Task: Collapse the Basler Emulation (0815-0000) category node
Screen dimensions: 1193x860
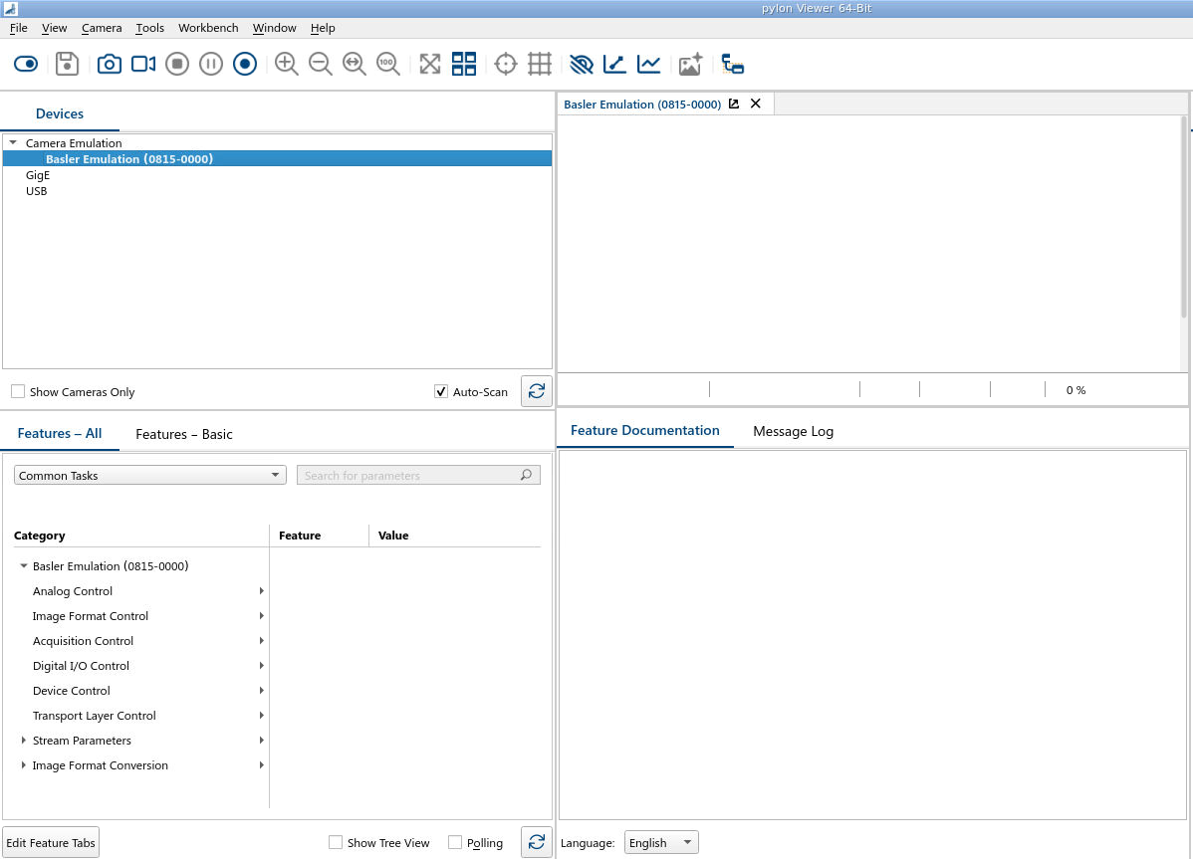Action: click(24, 565)
